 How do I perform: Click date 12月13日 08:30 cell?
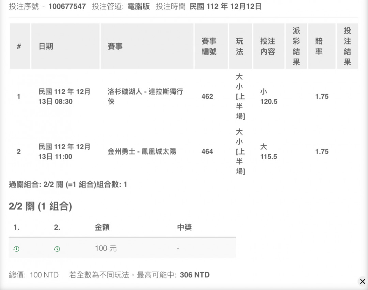(x=64, y=96)
